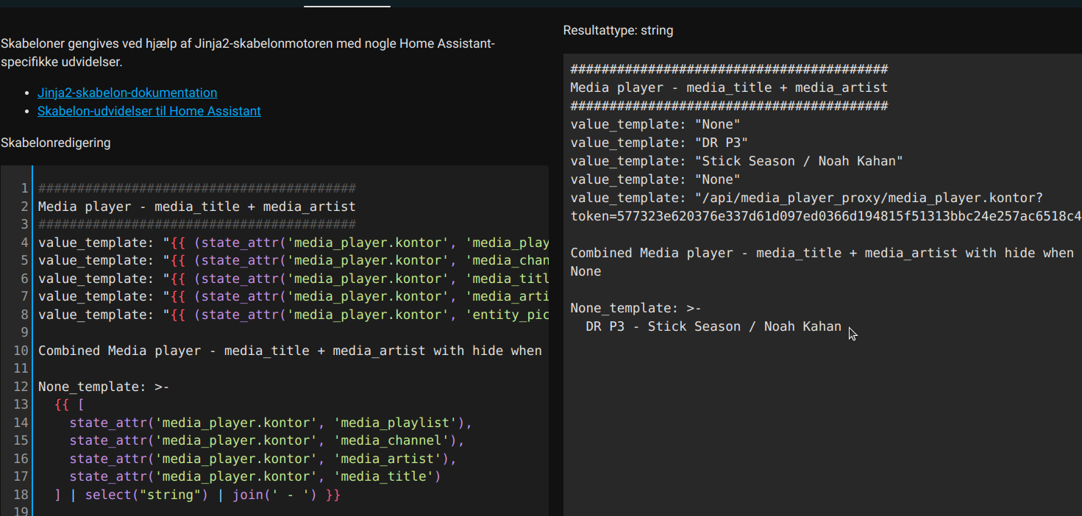Screen dimensions: 1082x516
Task: Click the active tab underline indicator at top
Action: (346, 6)
